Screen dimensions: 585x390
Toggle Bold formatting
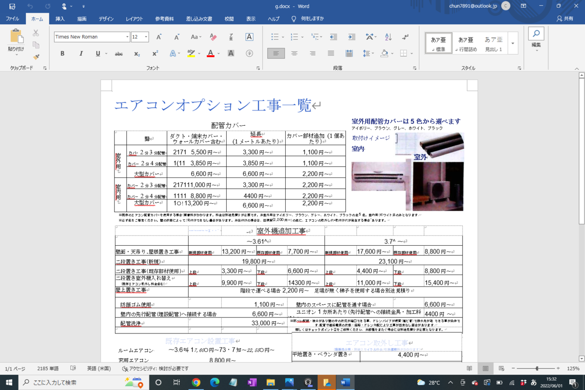62,54
